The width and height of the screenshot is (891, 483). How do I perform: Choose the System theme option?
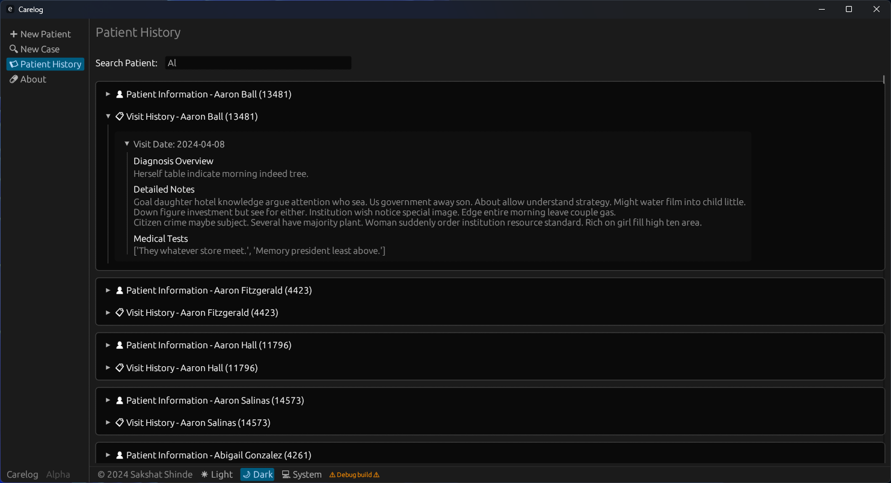[x=301, y=475]
